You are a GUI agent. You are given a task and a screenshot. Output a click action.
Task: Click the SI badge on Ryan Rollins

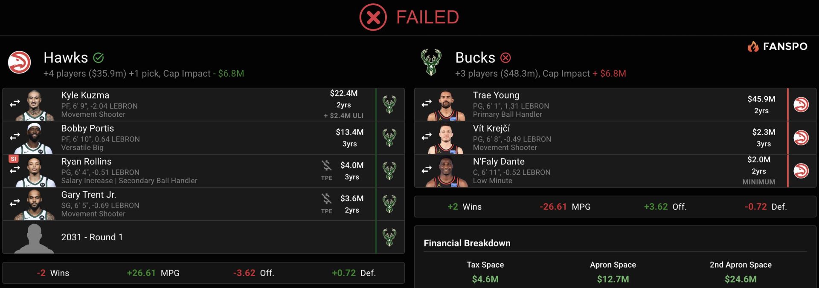[13, 159]
